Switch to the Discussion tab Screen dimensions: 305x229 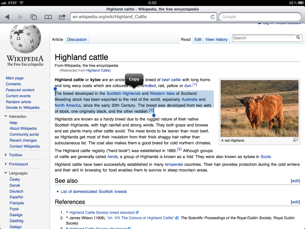(x=77, y=39)
